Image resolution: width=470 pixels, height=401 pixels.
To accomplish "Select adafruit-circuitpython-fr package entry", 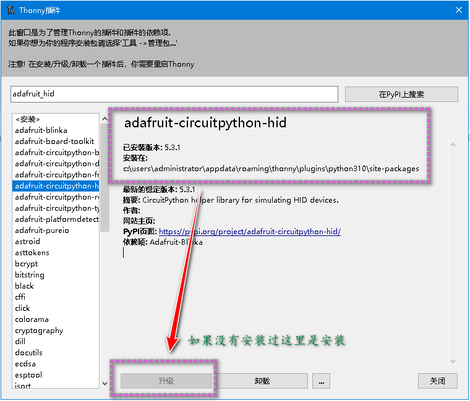I will [57, 175].
